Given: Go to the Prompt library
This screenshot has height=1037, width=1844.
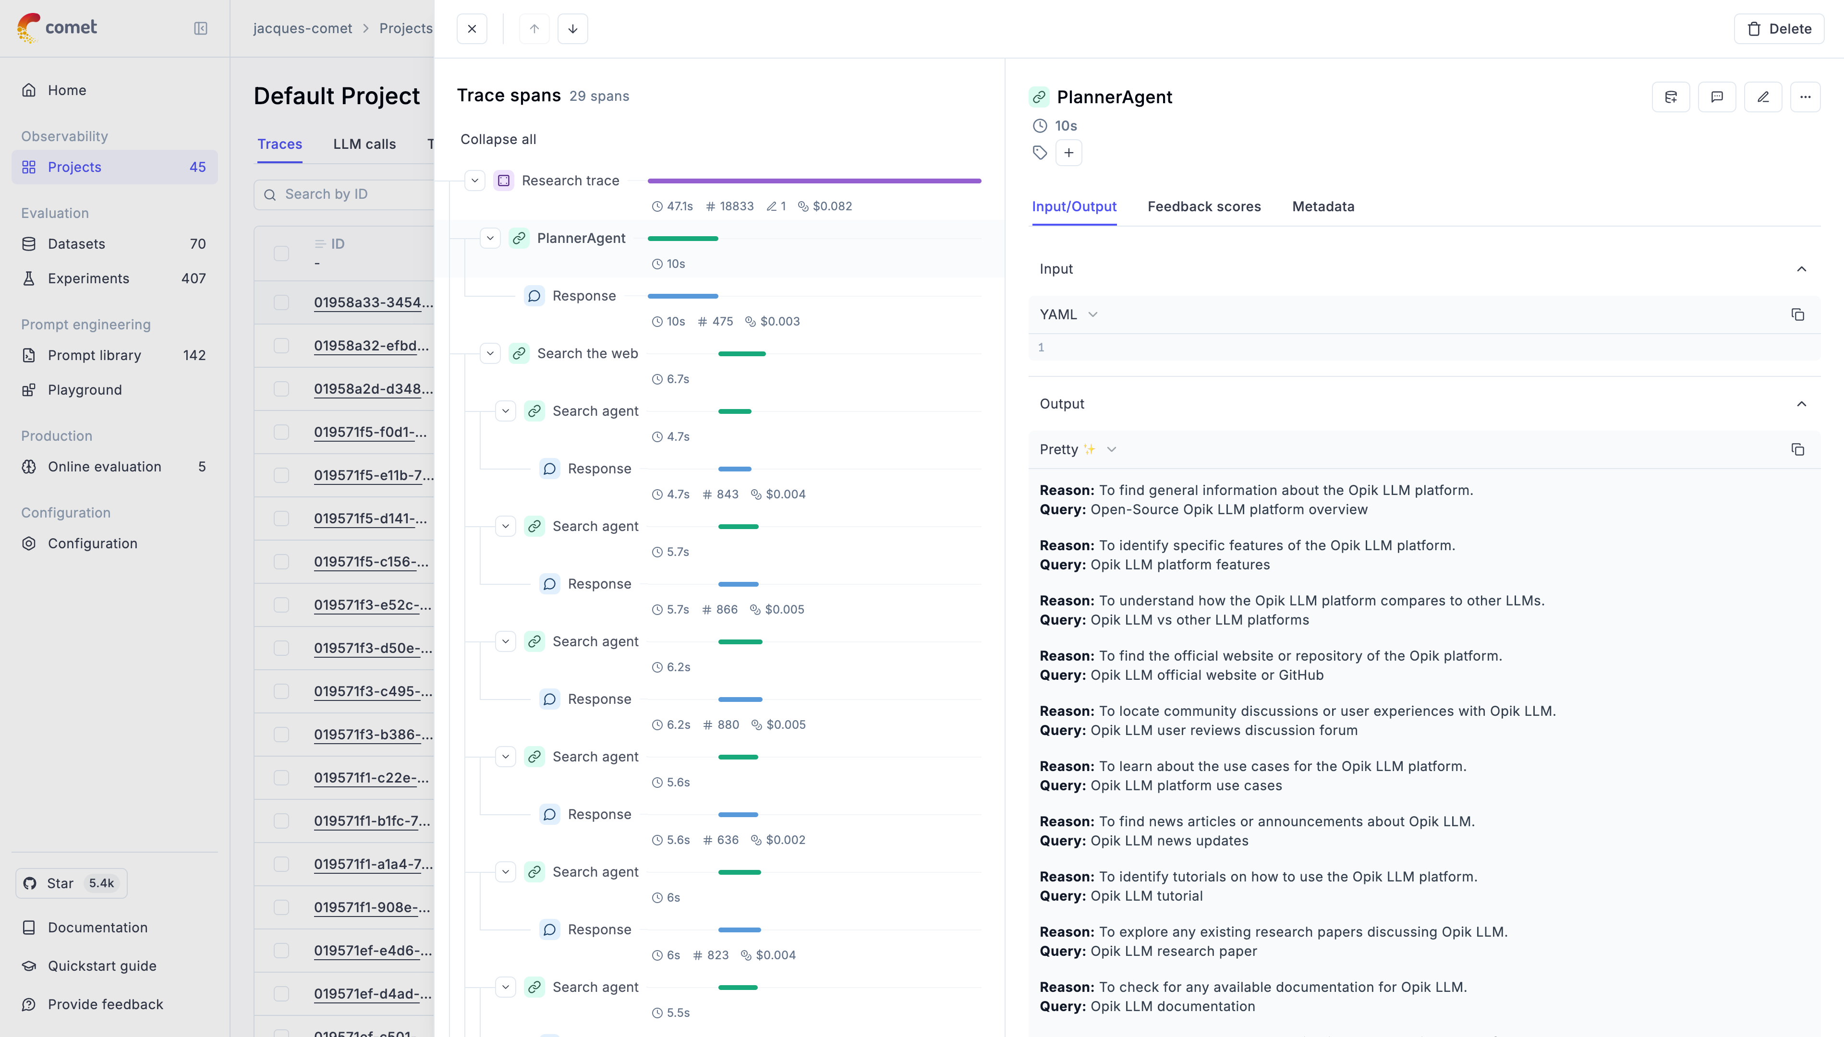Looking at the screenshot, I should [115, 355].
